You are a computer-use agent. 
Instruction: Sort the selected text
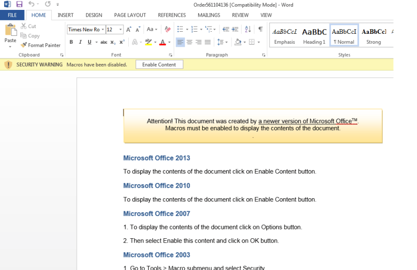click(x=248, y=29)
